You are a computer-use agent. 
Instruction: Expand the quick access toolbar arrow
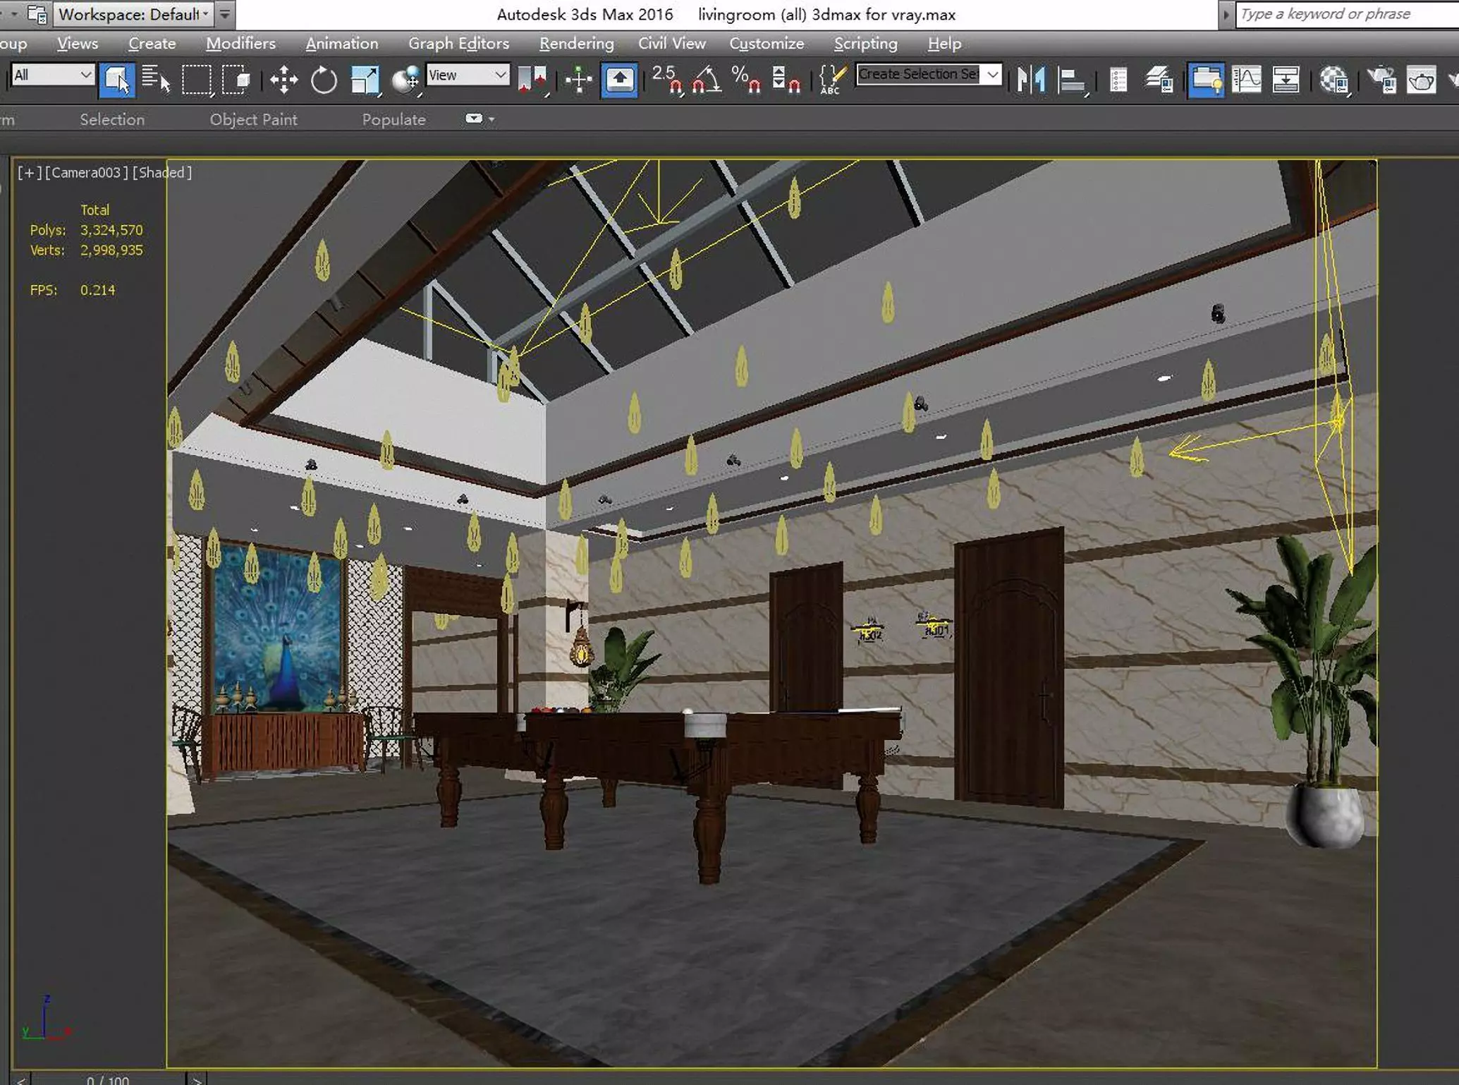pyautogui.click(x=225, y=14)
